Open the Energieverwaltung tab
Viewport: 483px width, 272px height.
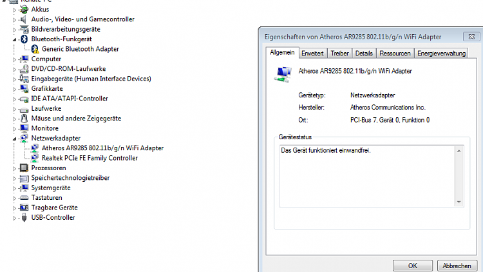pyautogui.click(x=441, y=53)
